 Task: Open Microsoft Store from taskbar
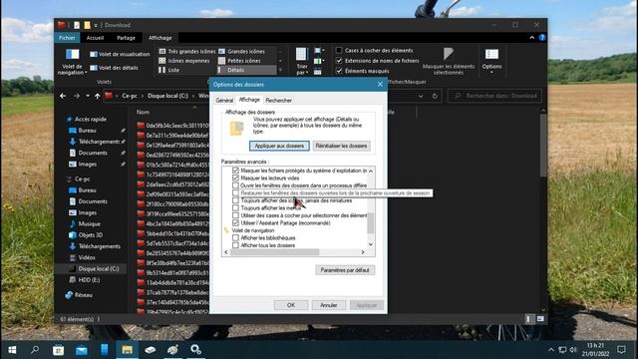click(x=58, y=350)
